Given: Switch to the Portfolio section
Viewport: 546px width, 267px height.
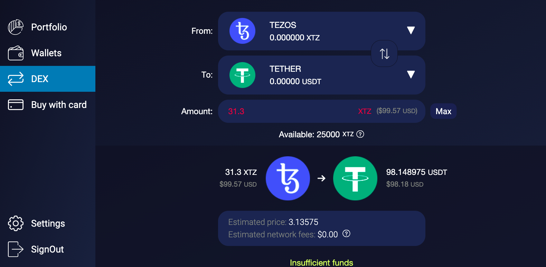Looking at the screenshot, I should point(49,27).
